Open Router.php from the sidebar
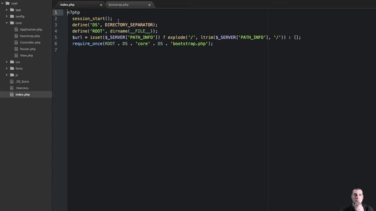376x211 pixels. [x=28, y=49]
